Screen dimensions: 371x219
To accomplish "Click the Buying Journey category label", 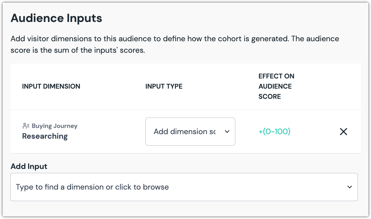I will 54,126.
